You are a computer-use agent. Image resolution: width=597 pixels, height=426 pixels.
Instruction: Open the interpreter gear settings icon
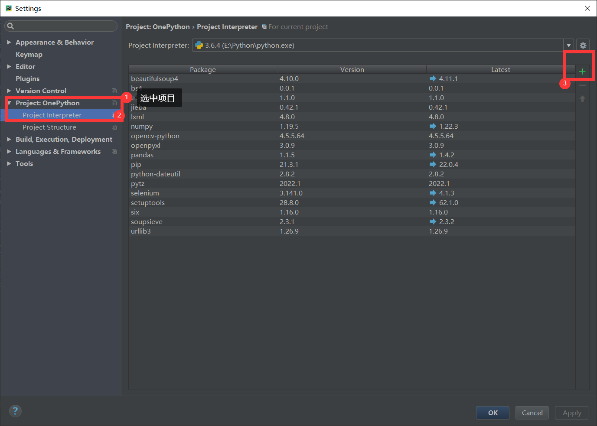[583, 45]
